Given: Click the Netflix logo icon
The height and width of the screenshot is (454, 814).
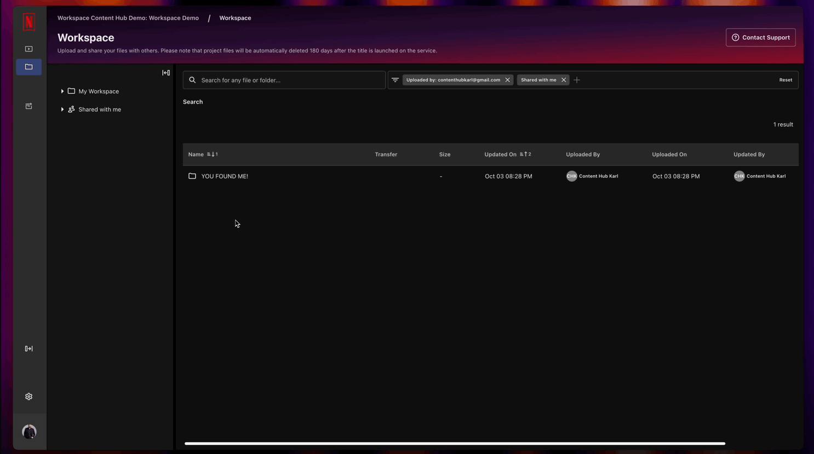Looking at the screenshot, I should pyautogui.click(x=29, y=22).
